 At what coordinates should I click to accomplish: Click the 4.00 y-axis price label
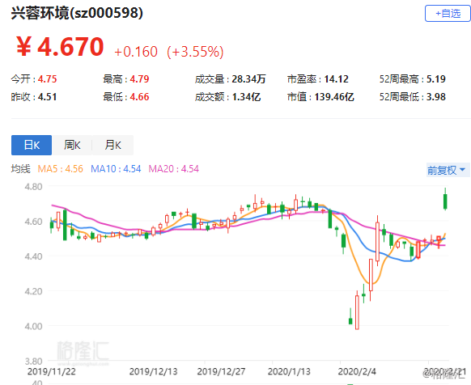33,326
